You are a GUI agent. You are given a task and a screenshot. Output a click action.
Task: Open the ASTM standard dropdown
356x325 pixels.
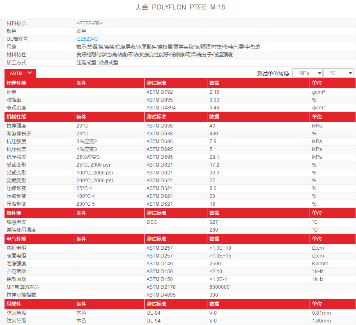point(20,73)
